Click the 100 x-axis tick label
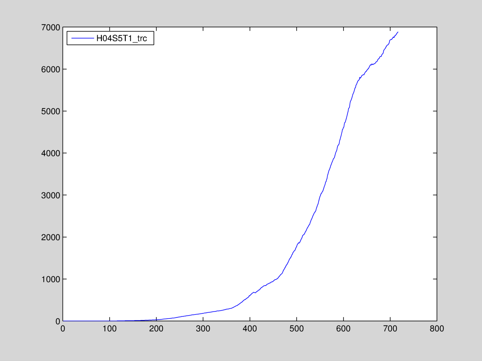The width and height of the screenshot is (482, 361). coord(110,329)
